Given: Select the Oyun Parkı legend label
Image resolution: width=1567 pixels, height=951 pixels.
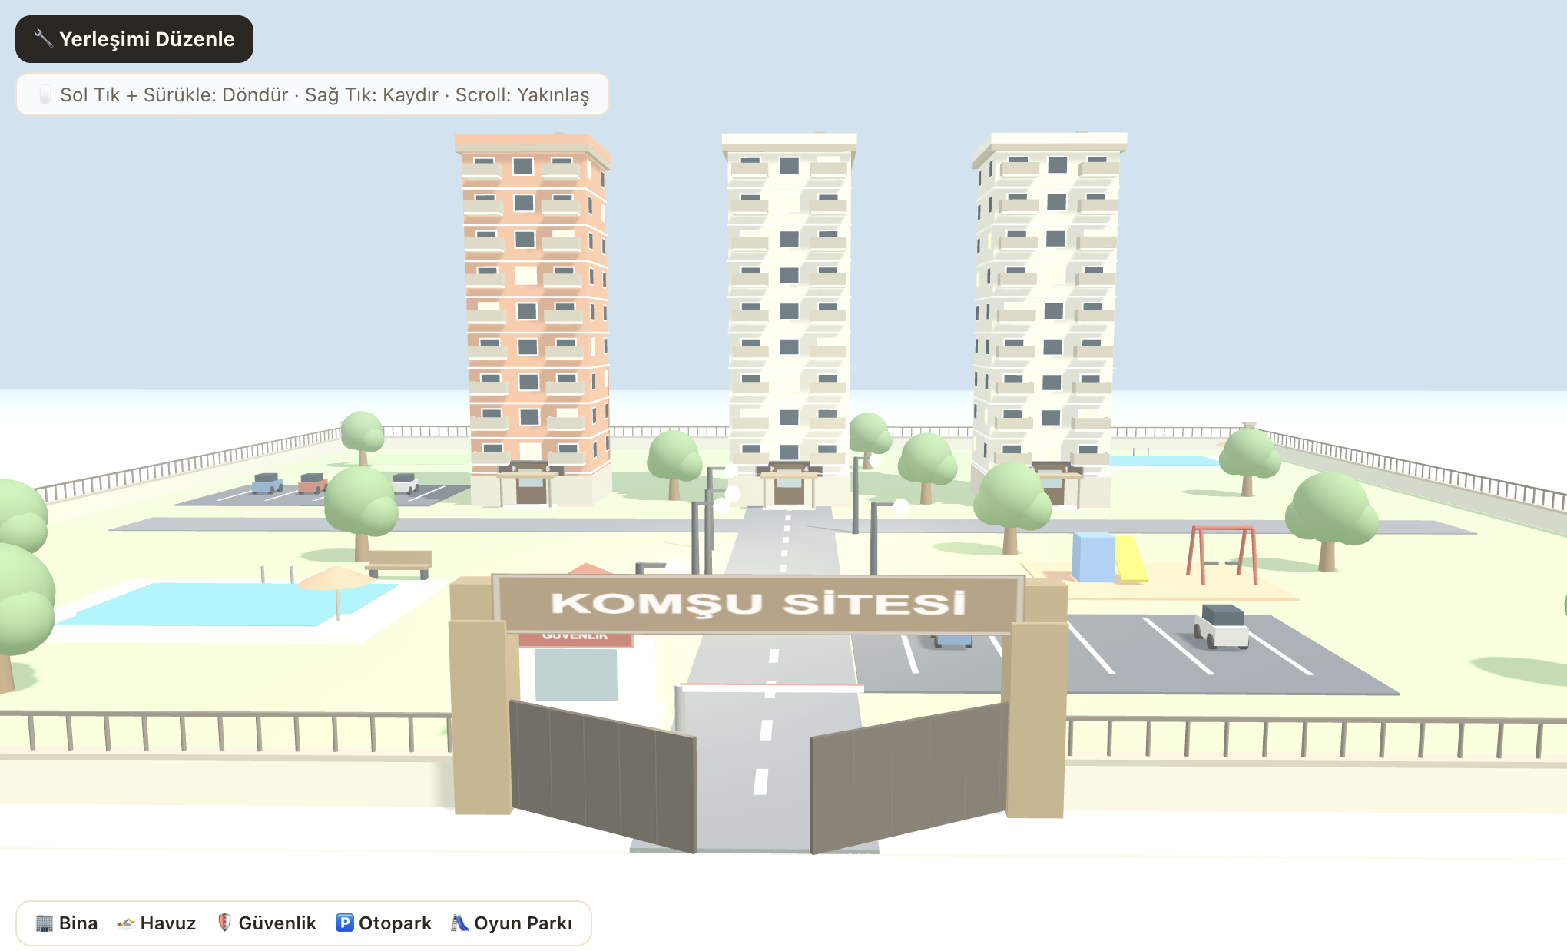Looking at the screenshot, I should [523, 923].
